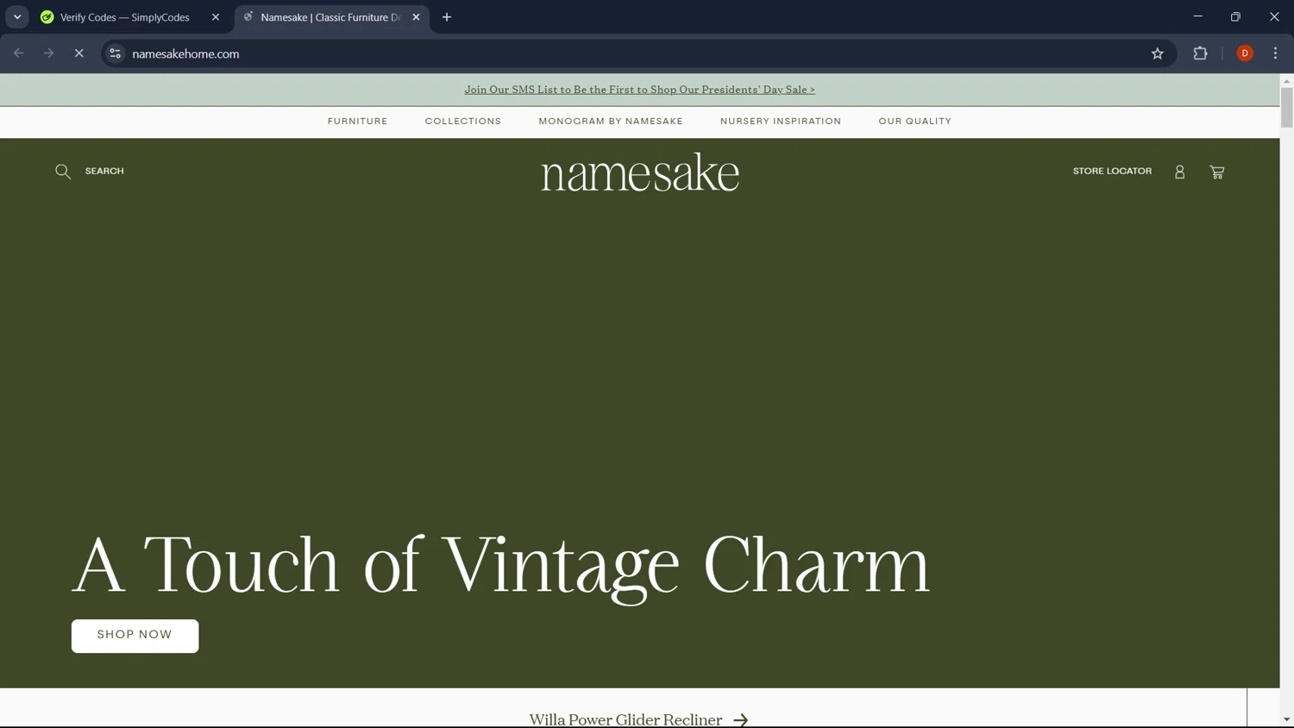Go forward with the browser forward arrow
This screenshot has height=728, width=1294.
tap(48, 53)
